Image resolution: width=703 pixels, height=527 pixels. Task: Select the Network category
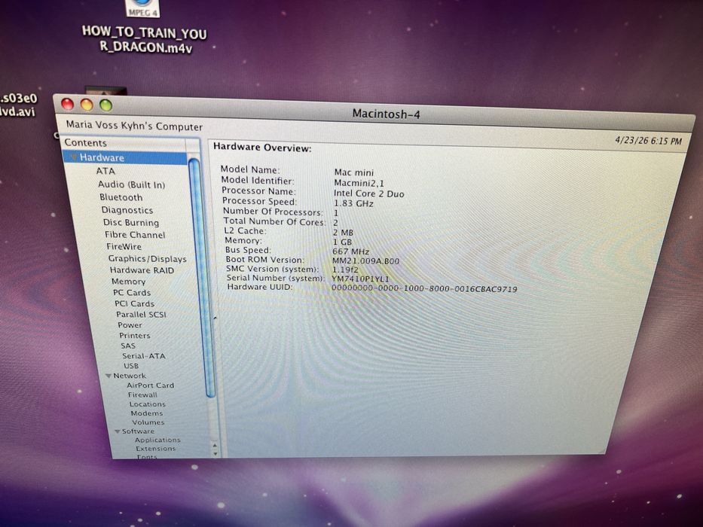(130, 376)
